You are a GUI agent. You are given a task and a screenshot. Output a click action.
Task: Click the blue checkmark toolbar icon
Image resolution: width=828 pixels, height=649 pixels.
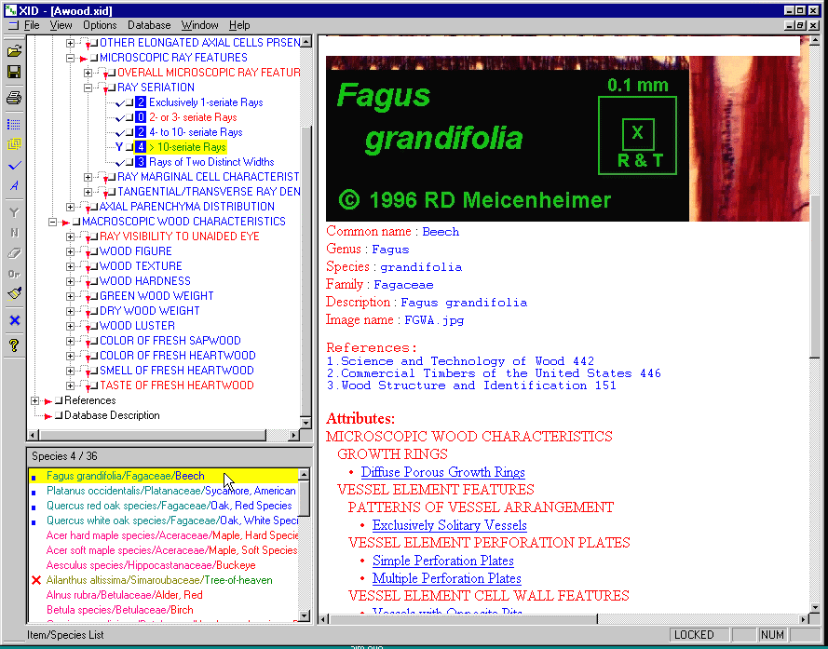point(14,166)
